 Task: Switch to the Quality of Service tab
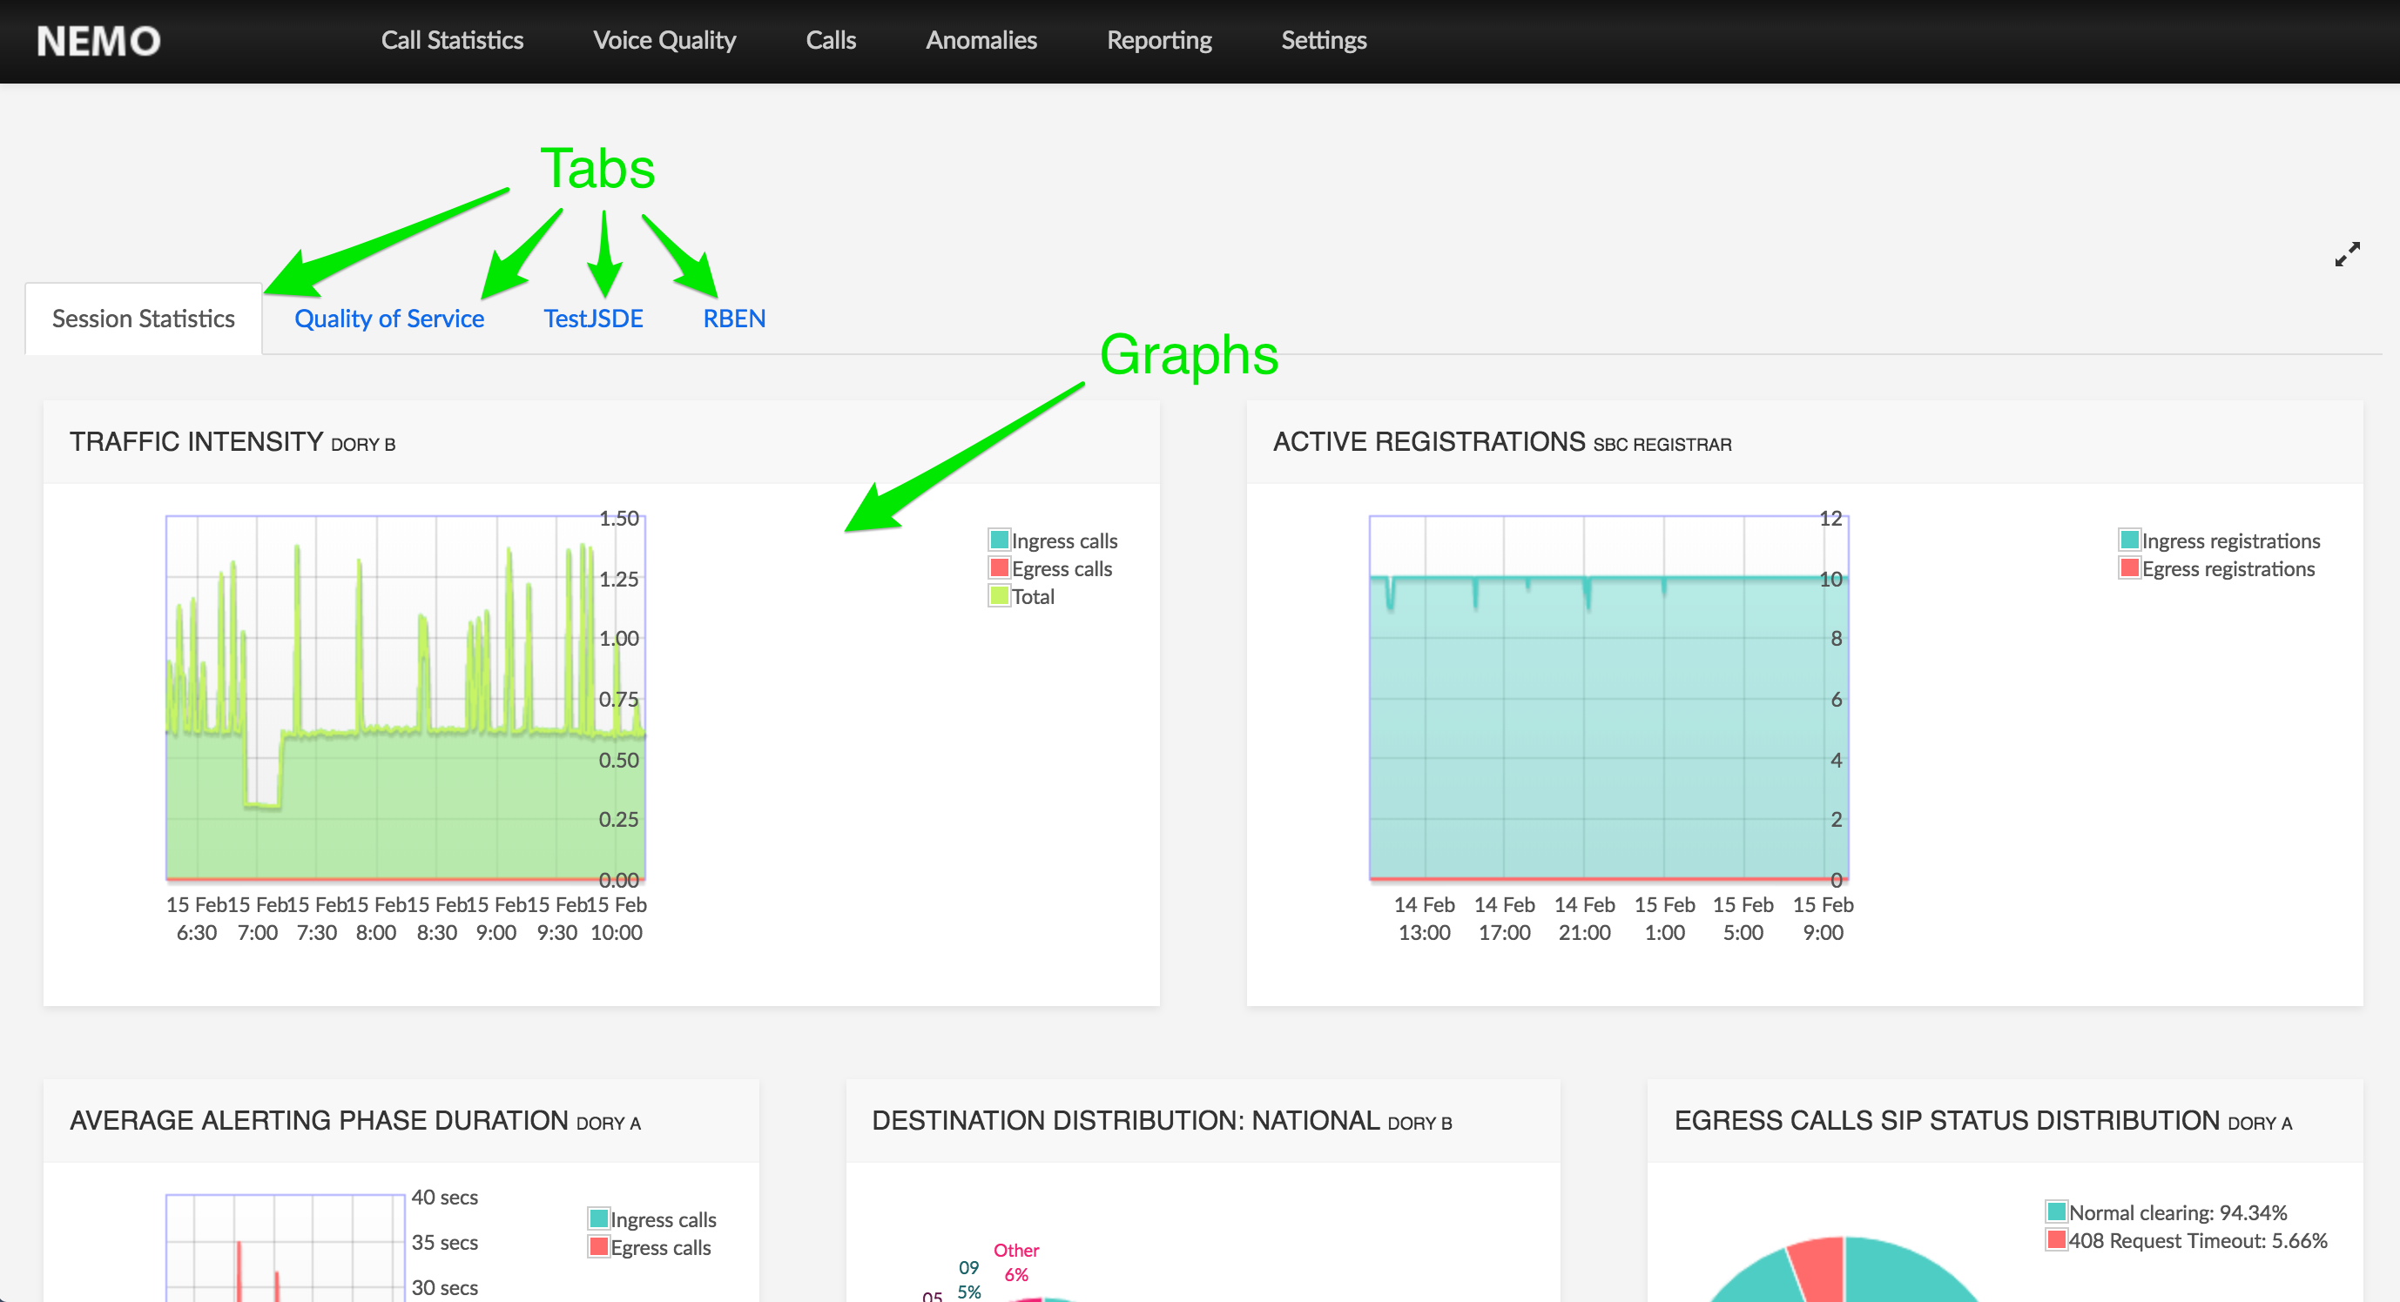(389, 319)
